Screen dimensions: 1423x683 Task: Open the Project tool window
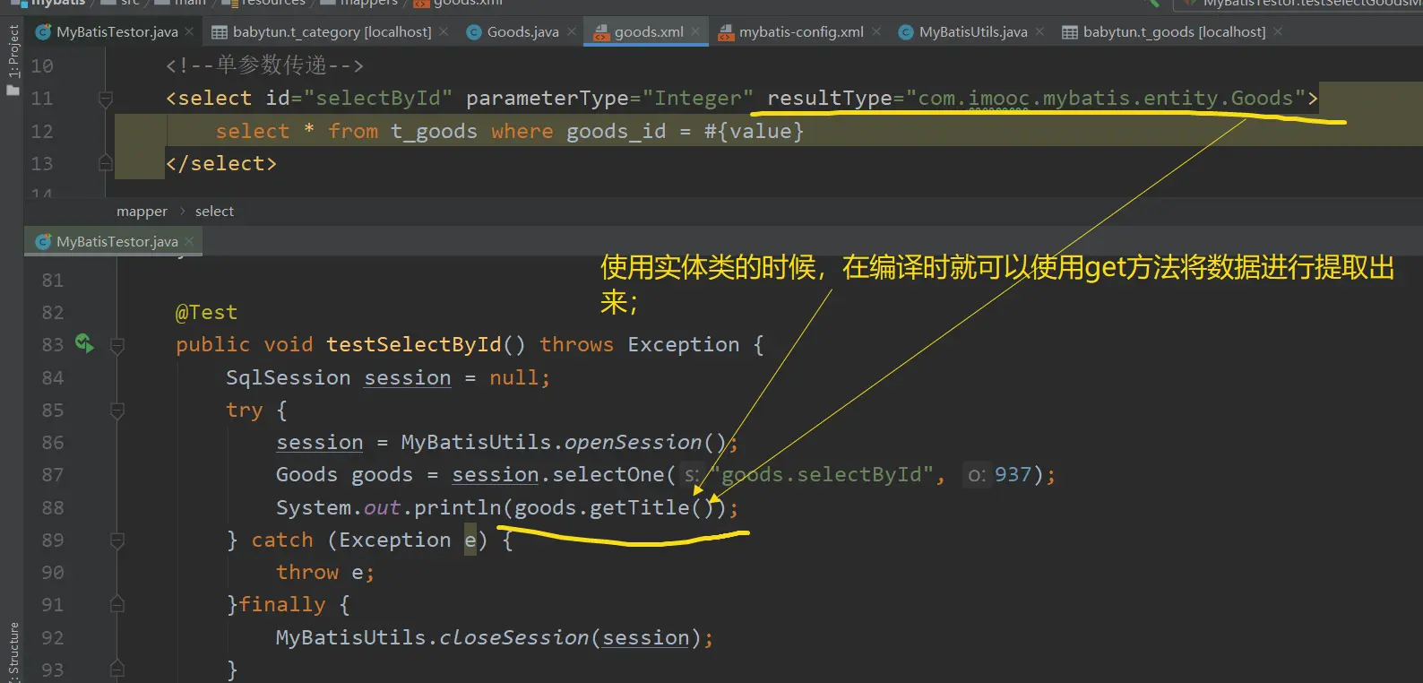click(x=13, y=58)
